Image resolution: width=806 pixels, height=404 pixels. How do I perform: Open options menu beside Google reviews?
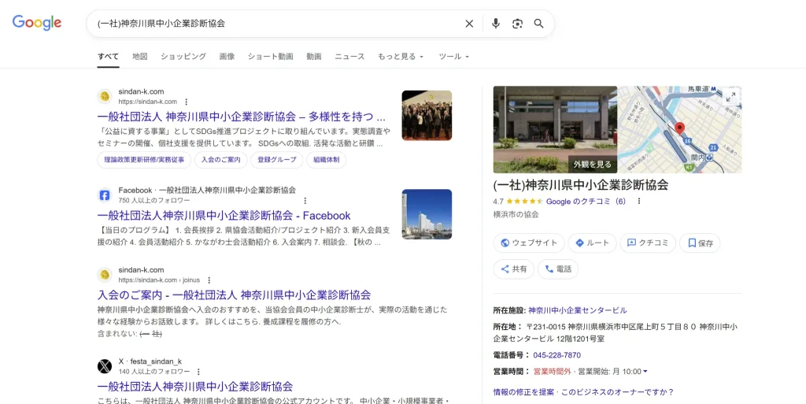[x=639, y=201]
